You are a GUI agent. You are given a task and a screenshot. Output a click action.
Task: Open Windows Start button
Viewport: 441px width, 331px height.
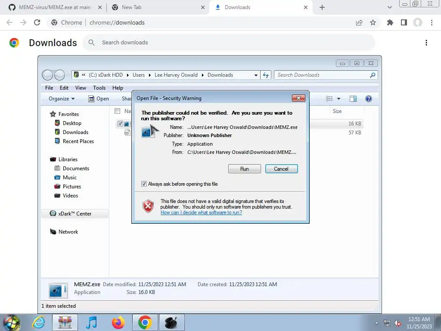click(12, 322)
